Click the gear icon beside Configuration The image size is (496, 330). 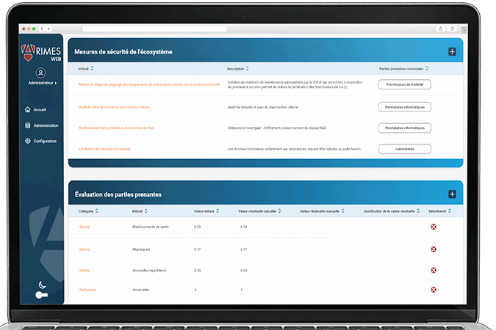pos(27,141)
